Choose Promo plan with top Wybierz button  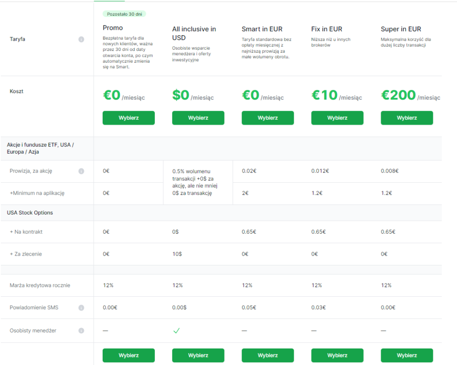point(129,118)
